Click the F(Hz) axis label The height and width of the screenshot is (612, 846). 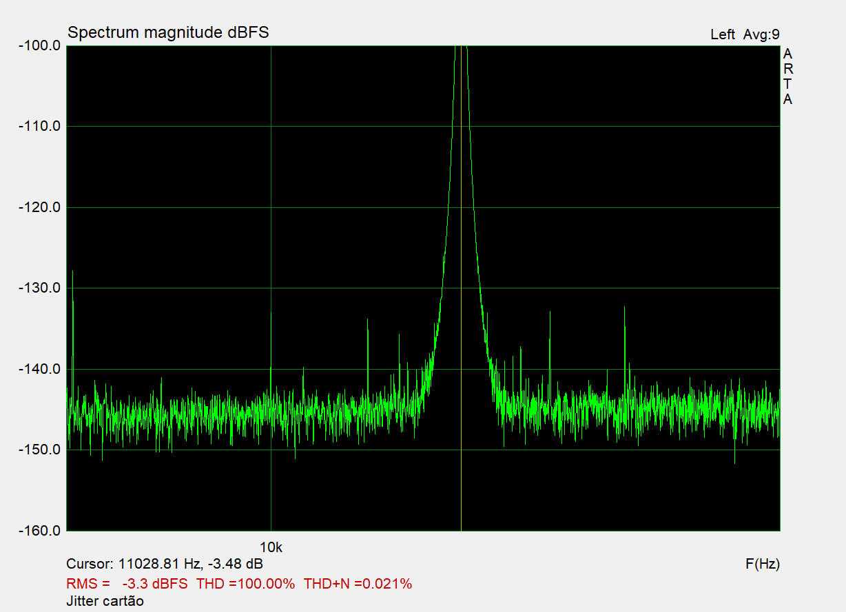[763, 564]
